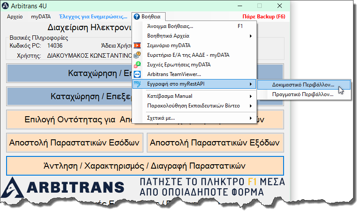The height and width of the screenshot is (211, 357).
Task: Choose Βοηθητικά Αρχεία menu entry
Action: [x=194, y=36]
